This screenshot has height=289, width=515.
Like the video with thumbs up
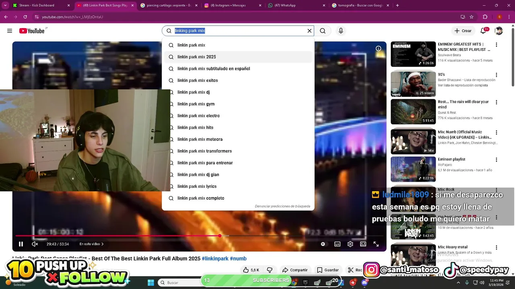click(251, 270)
